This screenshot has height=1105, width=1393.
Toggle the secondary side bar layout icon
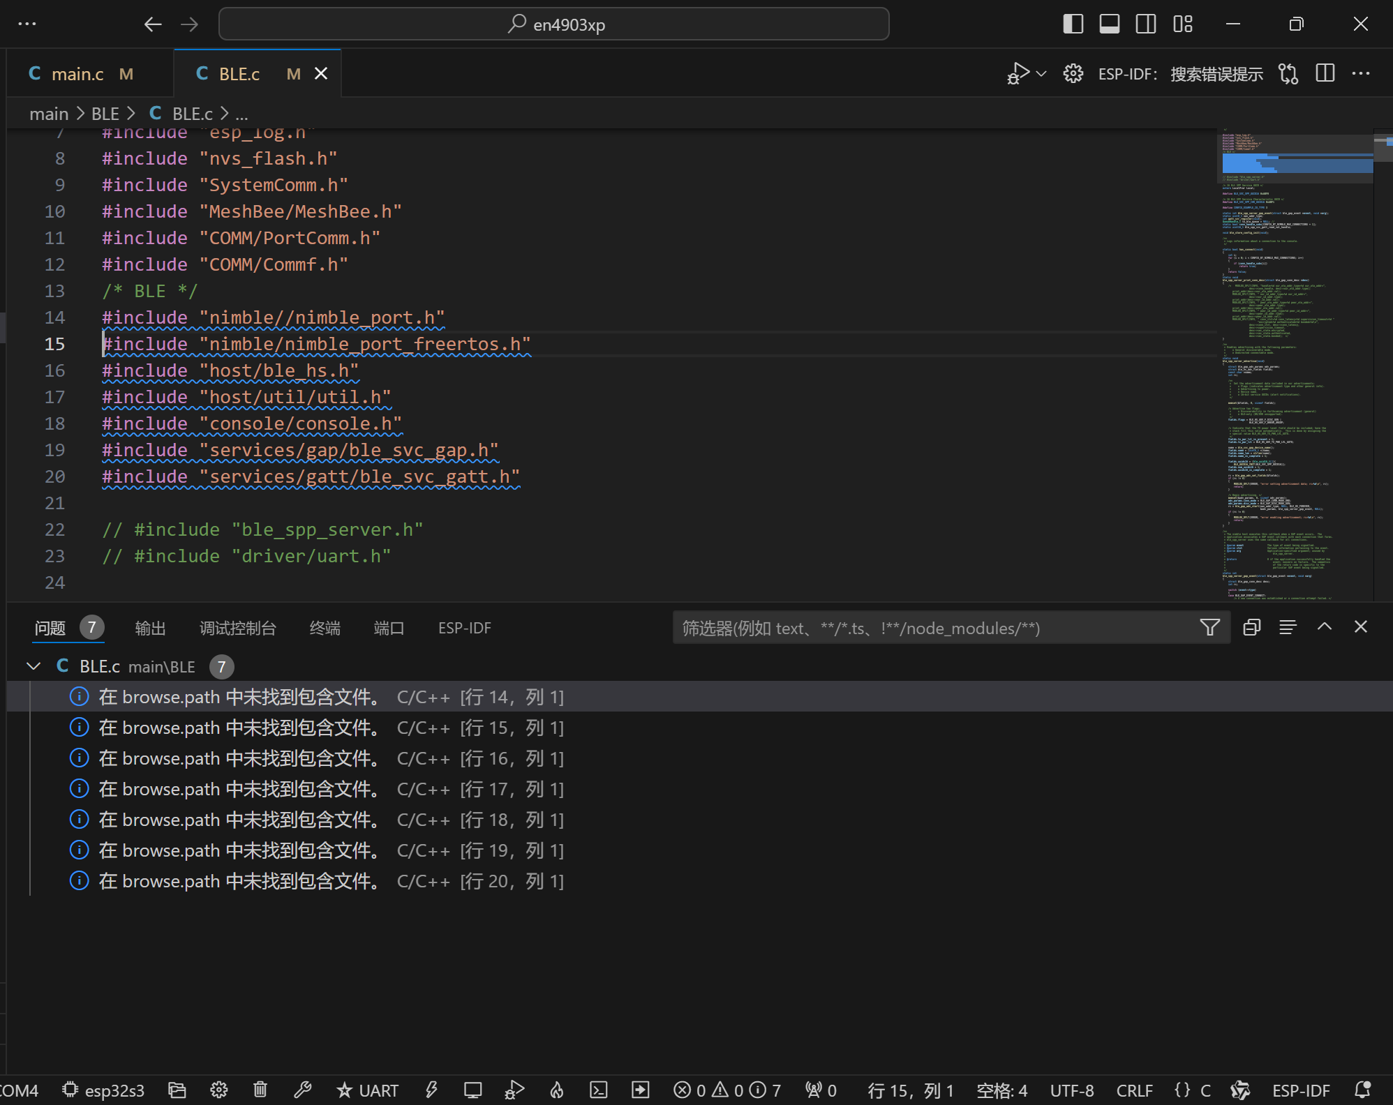coord(1145,24)
